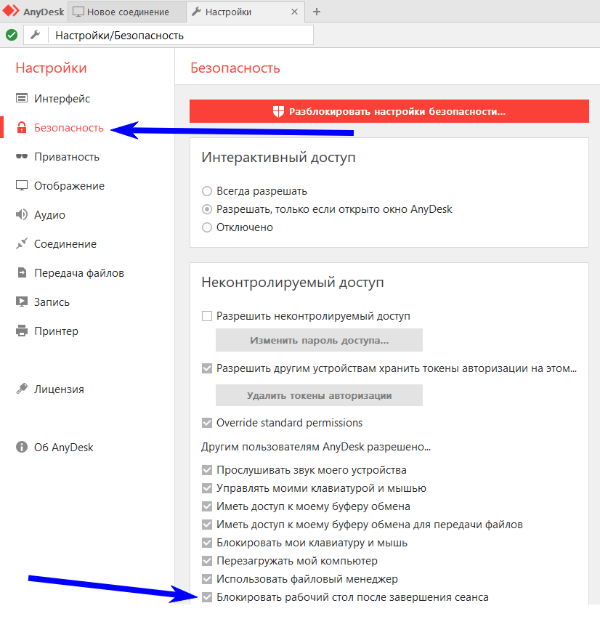Viewport: 600px width, 619px height.
Task: Click the green connection status checkmark
Action: click(12, 35)
